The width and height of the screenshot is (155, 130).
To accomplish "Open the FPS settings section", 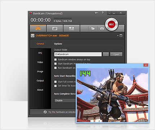I will click(x=40, y=53).
